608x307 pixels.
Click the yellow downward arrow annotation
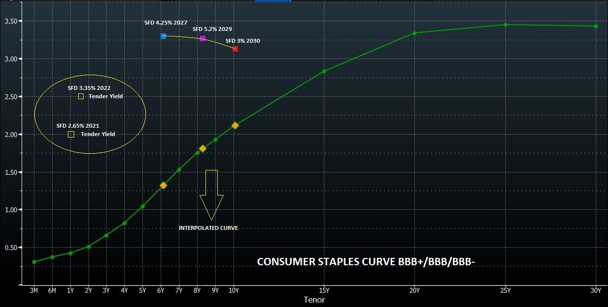[x=211, y=195]
